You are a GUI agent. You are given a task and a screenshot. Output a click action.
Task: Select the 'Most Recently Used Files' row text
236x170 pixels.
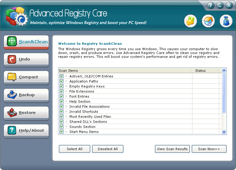pyautogui.click(x=90, y=117)
